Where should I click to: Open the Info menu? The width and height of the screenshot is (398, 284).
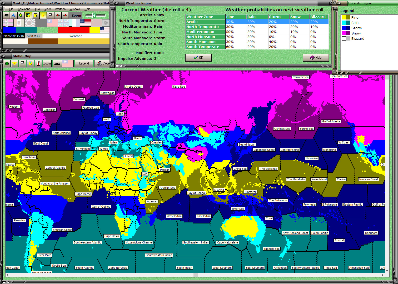[37, 9]
